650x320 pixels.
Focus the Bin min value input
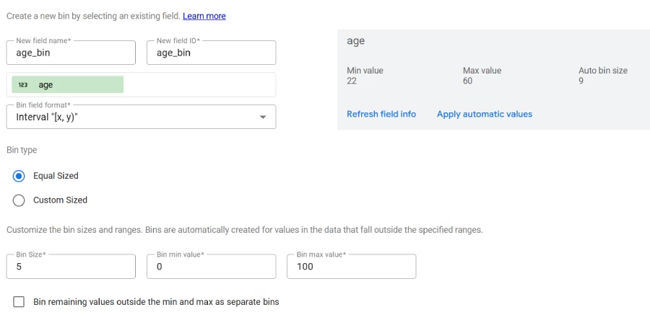(x=211, y=267)
